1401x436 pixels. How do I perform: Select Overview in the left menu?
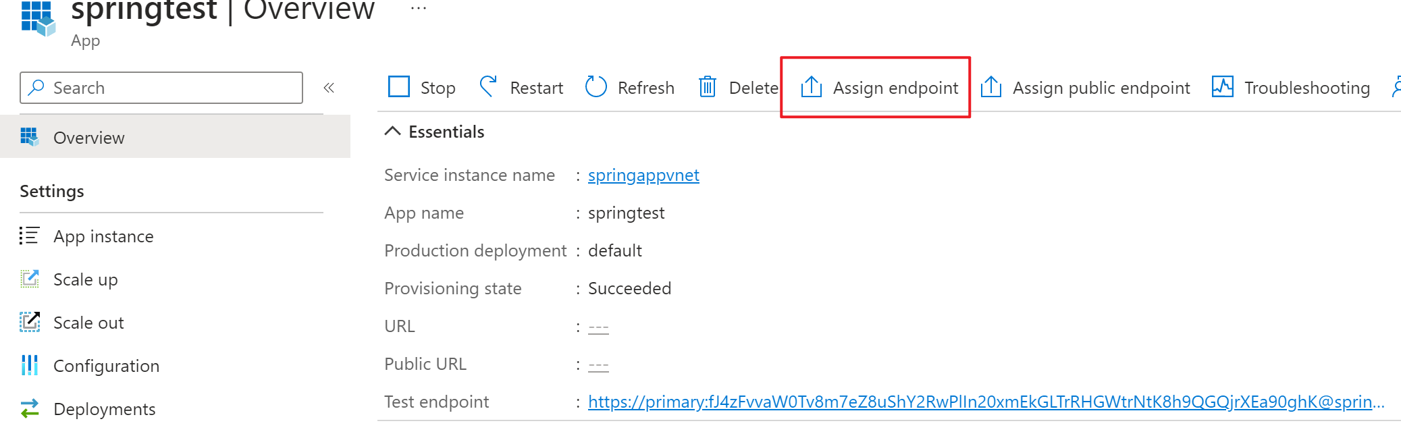coord(88,138)
